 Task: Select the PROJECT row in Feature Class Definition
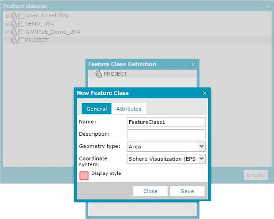(x=142, y=74)
